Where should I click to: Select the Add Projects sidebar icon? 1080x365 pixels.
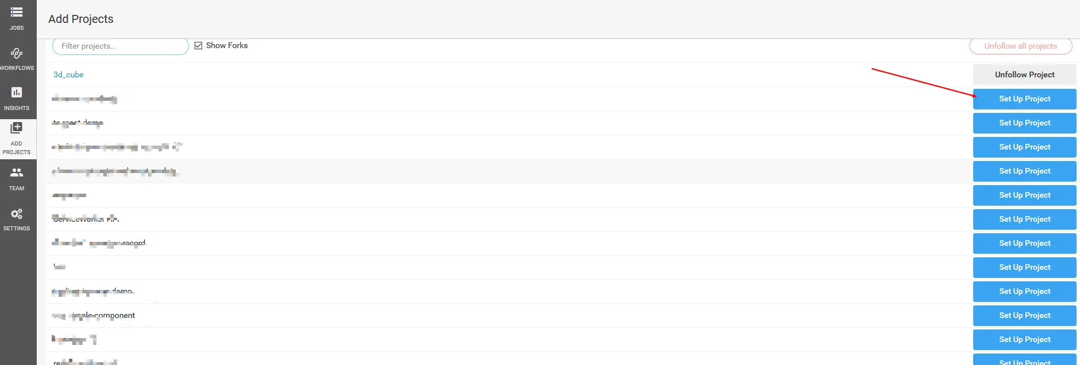[17, 128]
